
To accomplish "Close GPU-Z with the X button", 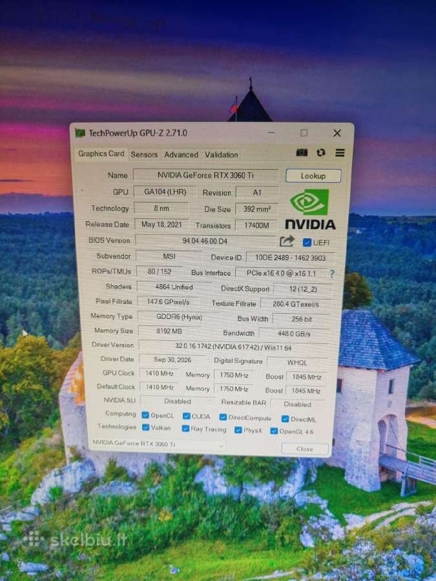I will 337,133.
